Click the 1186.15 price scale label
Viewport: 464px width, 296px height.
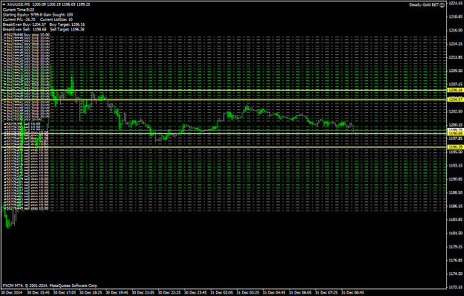pyautogui.click(x=456, y=206)
